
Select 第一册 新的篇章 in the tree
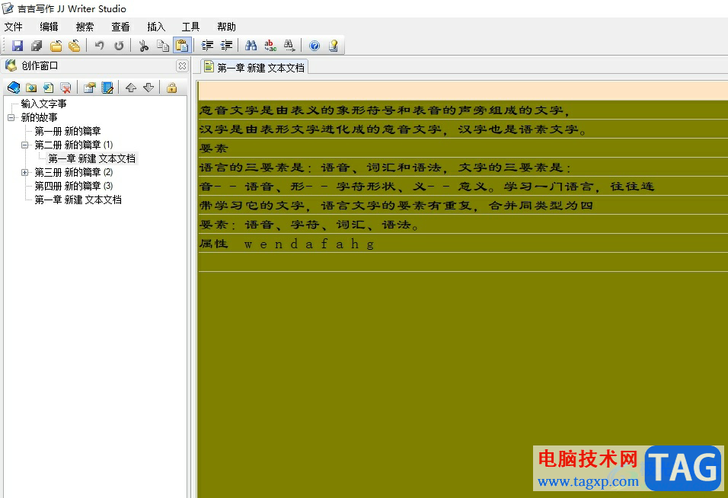tap(68, 131)
